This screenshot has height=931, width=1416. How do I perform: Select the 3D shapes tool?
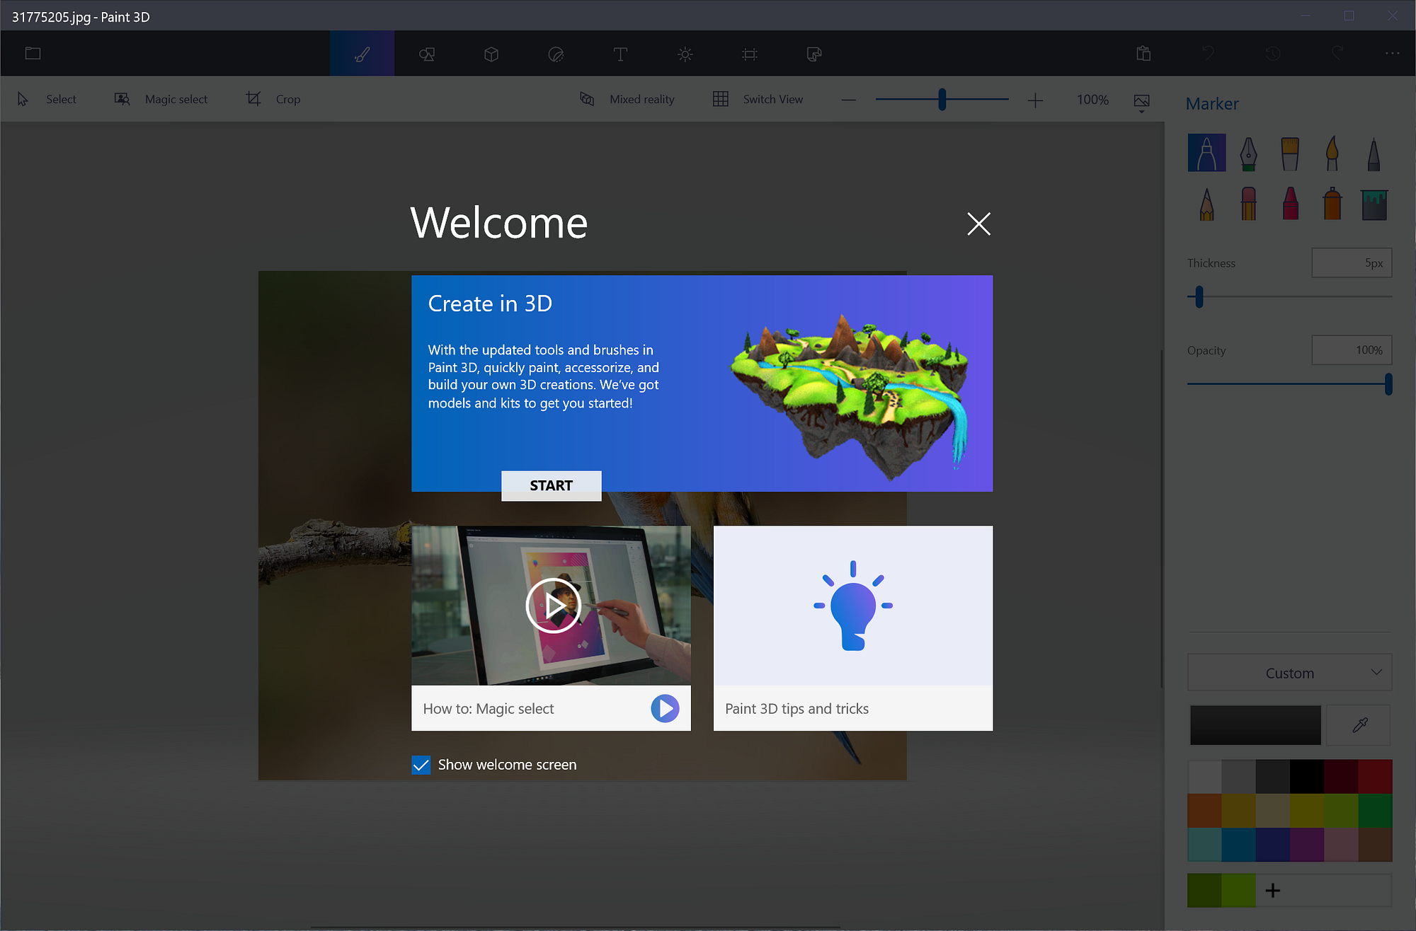491,53
